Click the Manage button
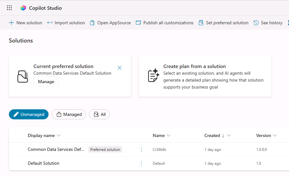Screen dimensions: 289x177 [x=46, y=82]
